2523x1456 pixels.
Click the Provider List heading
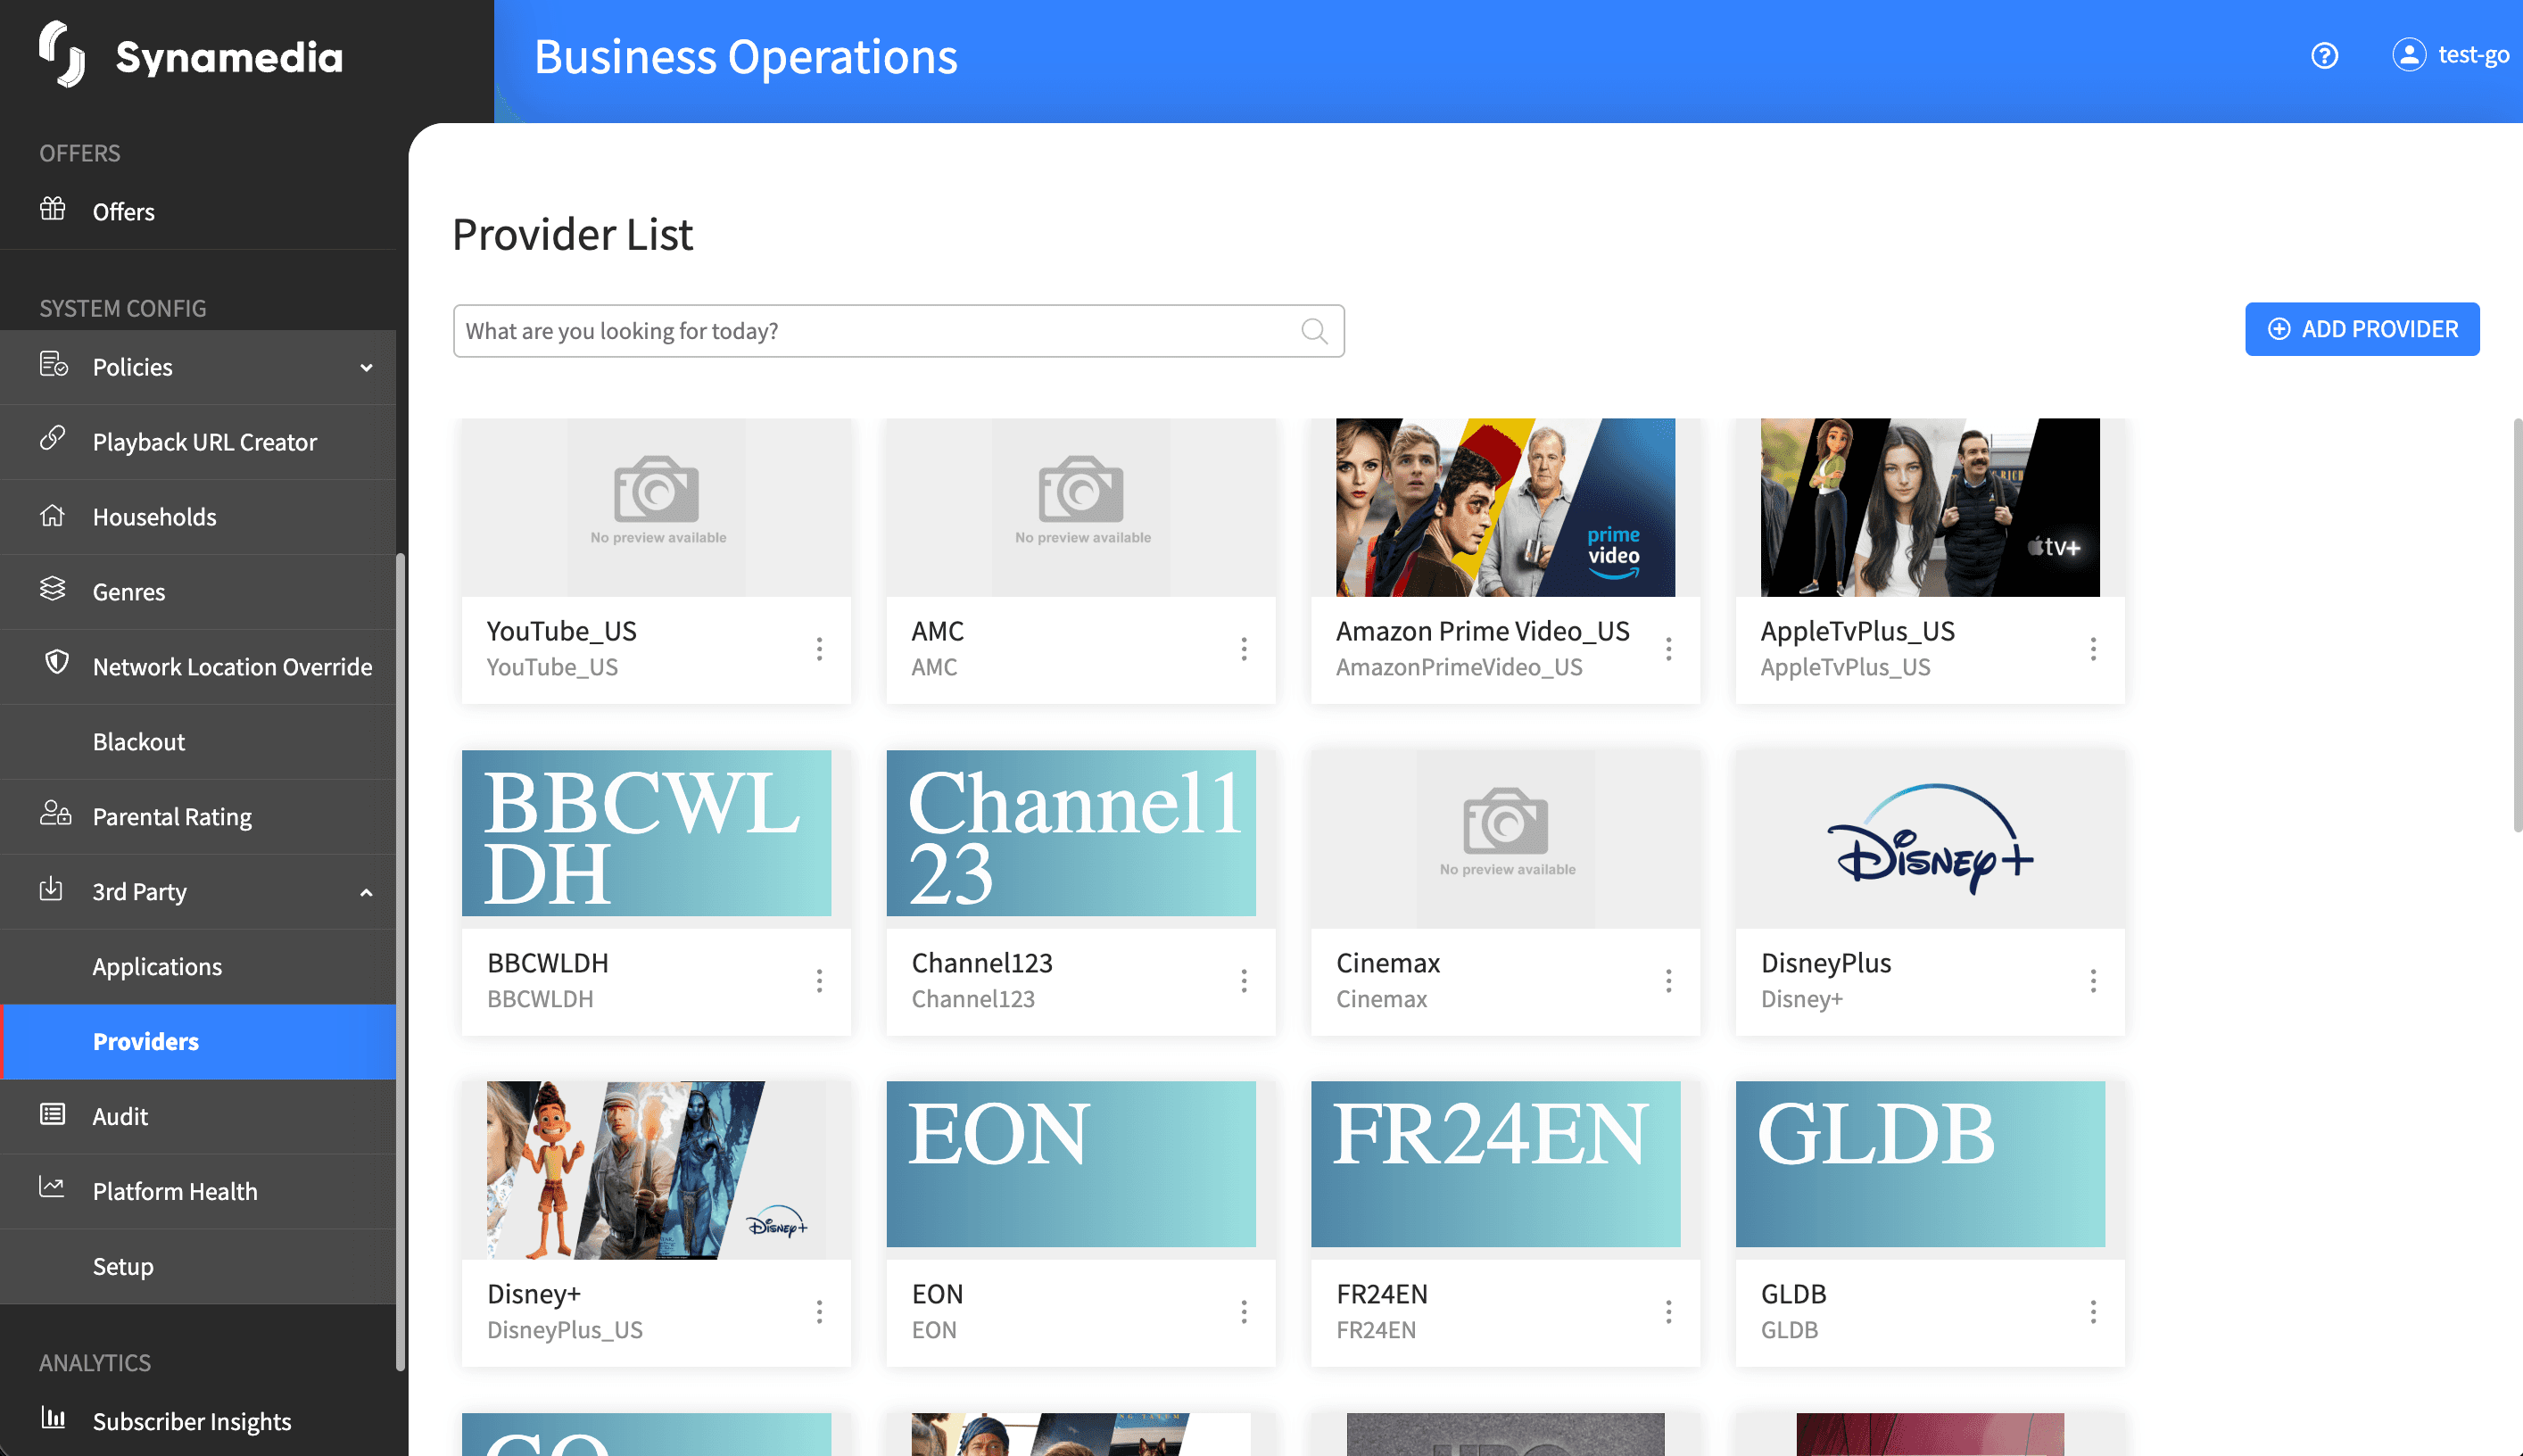tap(572, 235)
